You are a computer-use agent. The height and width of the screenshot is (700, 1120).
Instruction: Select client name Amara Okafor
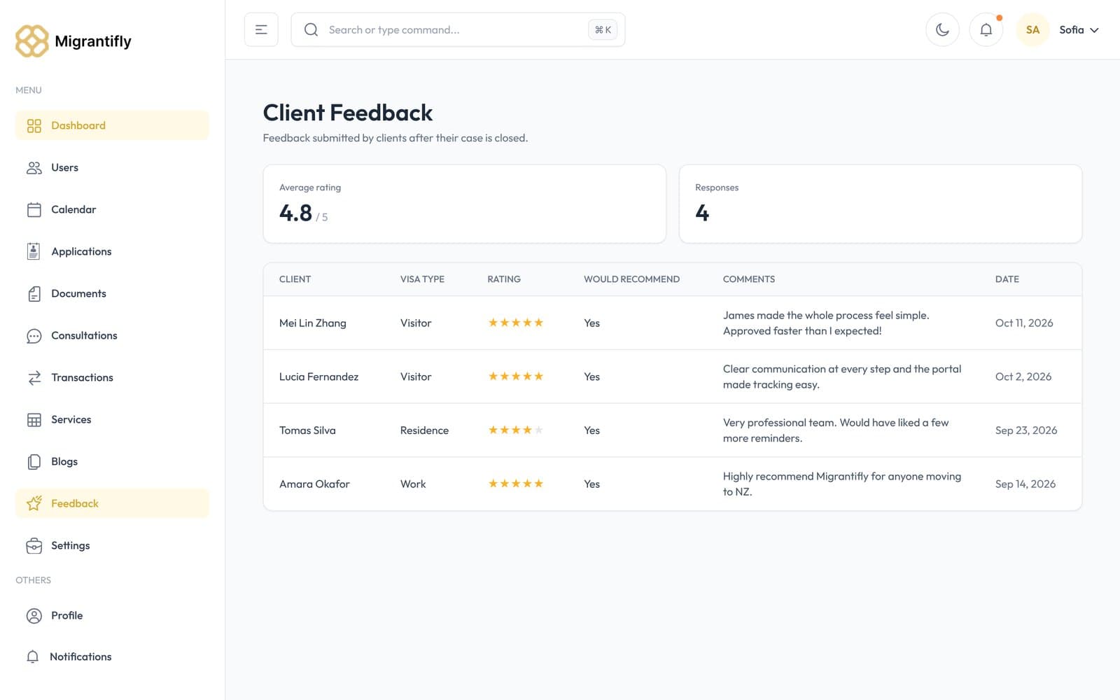click(x=314, y=484)
